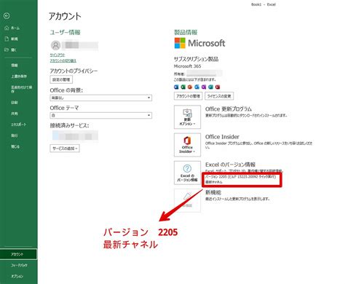Select 印刷 (Print) in the sidebar
The image size is (345, 284).
(x=15, y=103)
